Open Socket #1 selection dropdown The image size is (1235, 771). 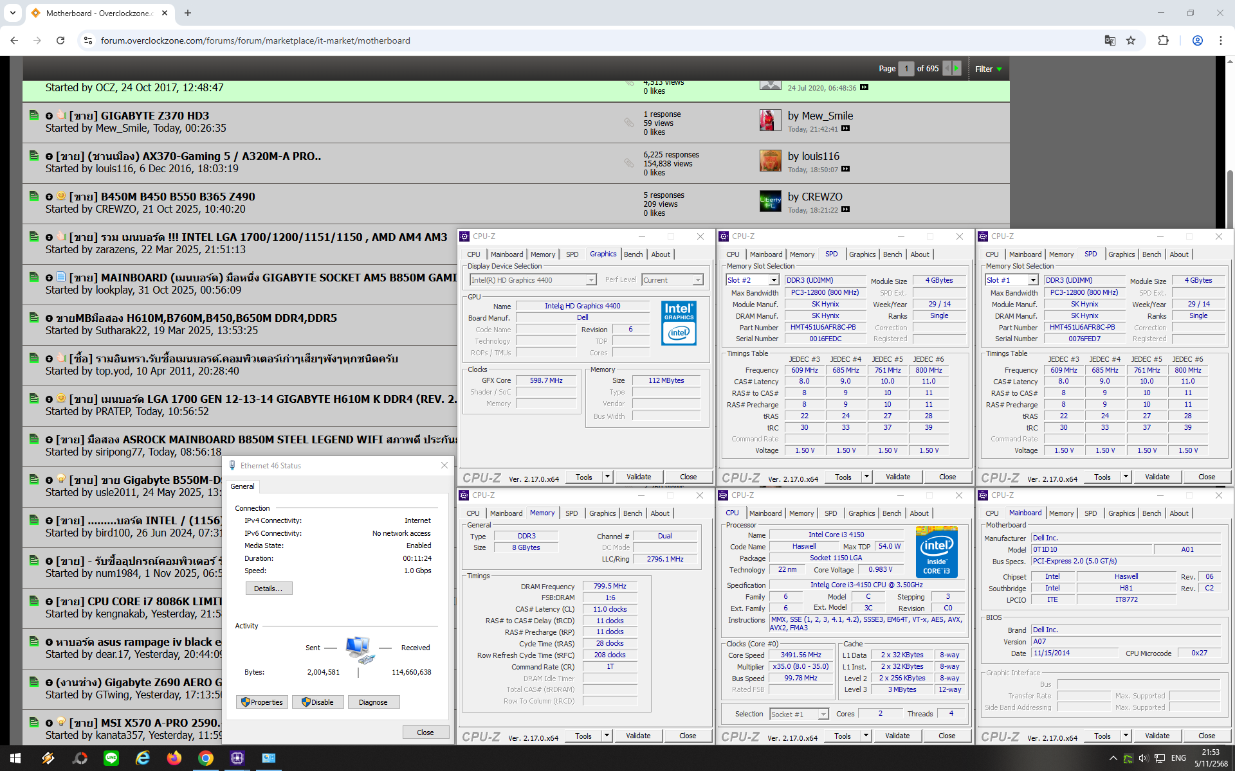(x=823, y=714)
